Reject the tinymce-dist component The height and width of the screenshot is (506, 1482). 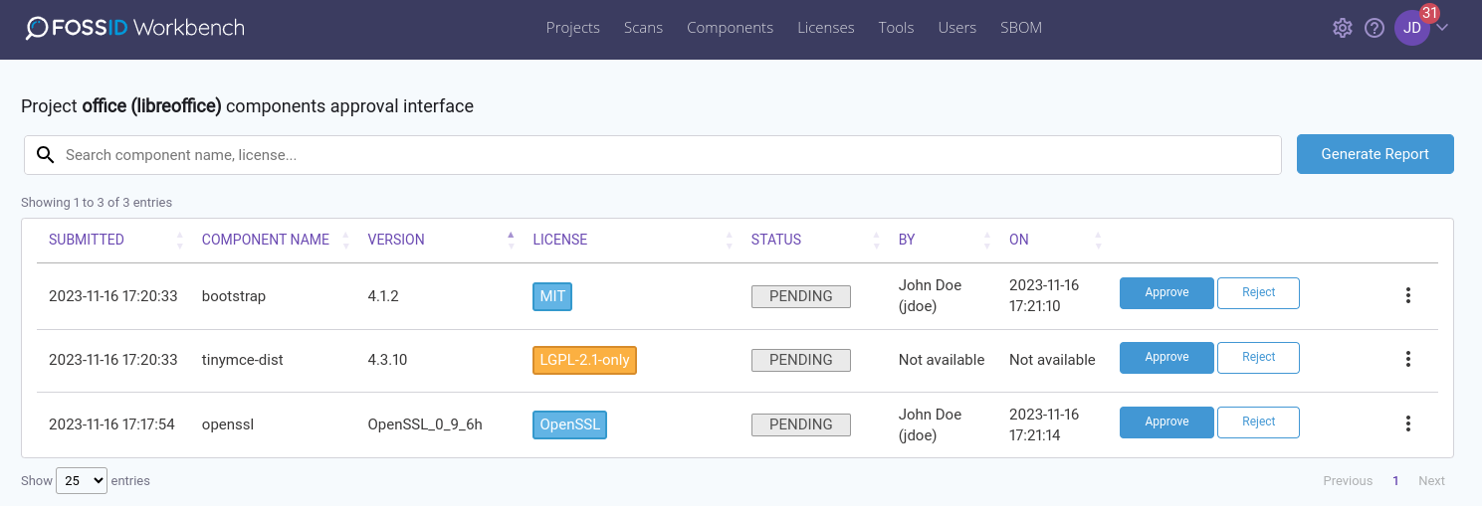click(x=1258, y=358)
